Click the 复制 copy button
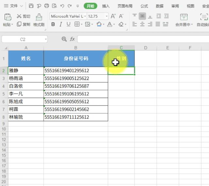This screenshot has height=186, width=209. tap(24, 24)
